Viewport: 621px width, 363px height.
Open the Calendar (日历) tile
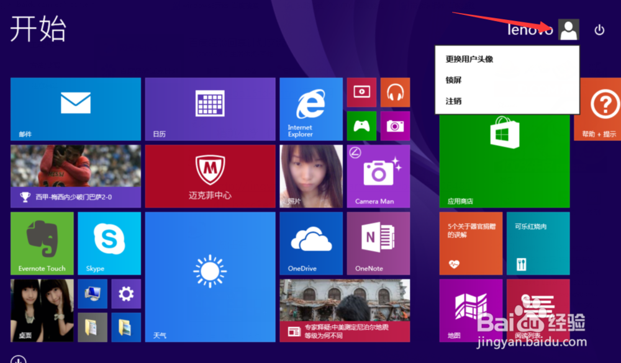[210, 109]
